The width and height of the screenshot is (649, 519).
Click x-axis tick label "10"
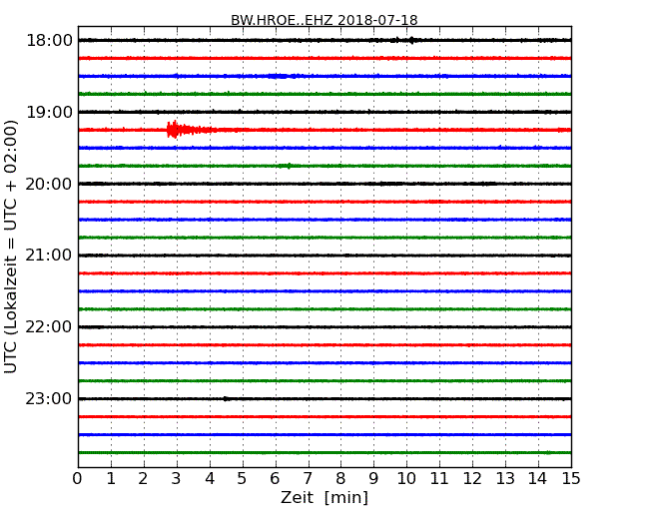click(406, 478)
